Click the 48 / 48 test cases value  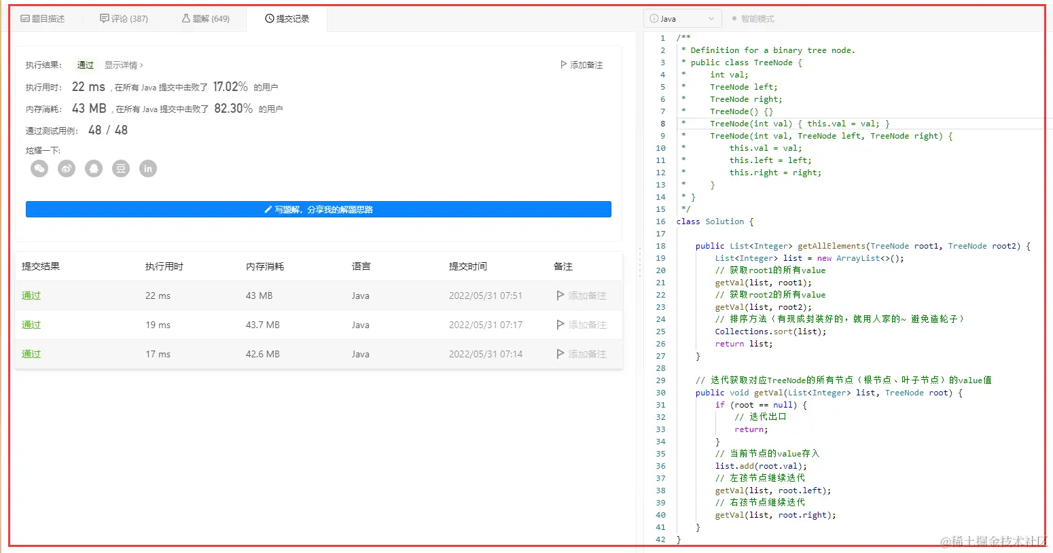click(x=108, y=130)
